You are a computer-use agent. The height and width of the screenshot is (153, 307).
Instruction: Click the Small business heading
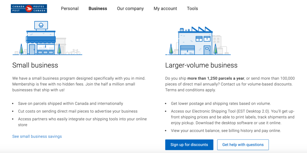coord(35,65)
